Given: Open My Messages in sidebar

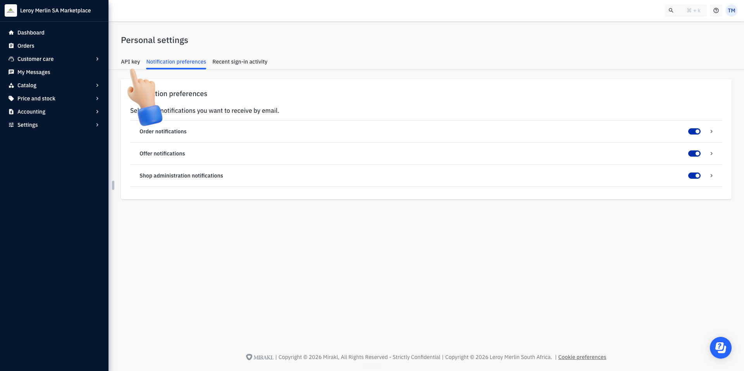Looking at the screenshot, I should [34, 72].
